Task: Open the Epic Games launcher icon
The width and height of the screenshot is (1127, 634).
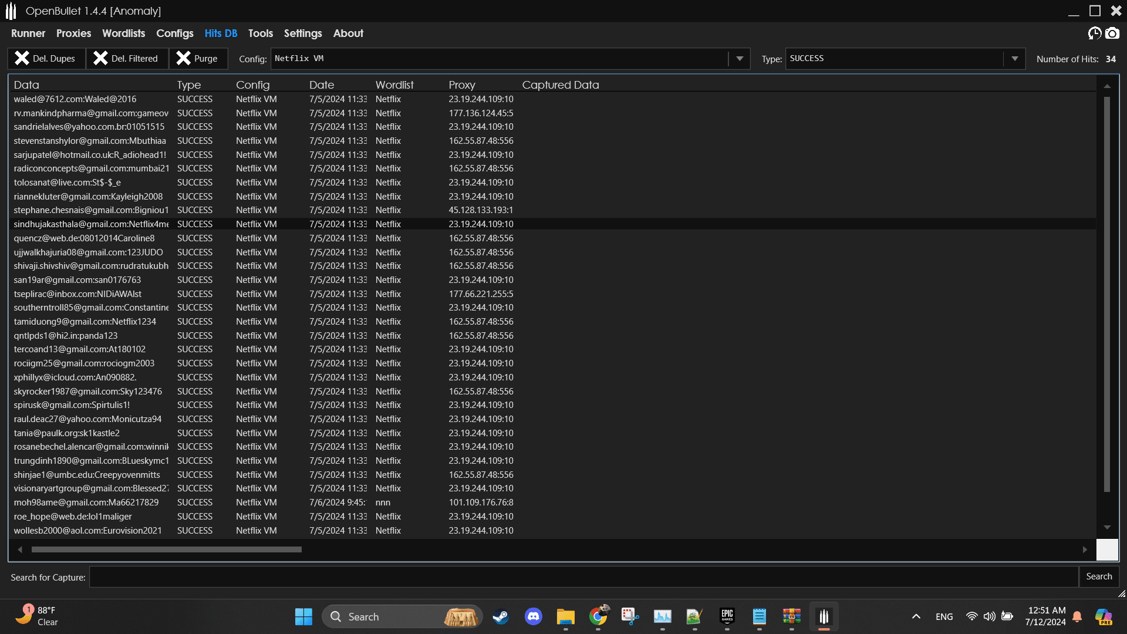Action: click(727, 616)
